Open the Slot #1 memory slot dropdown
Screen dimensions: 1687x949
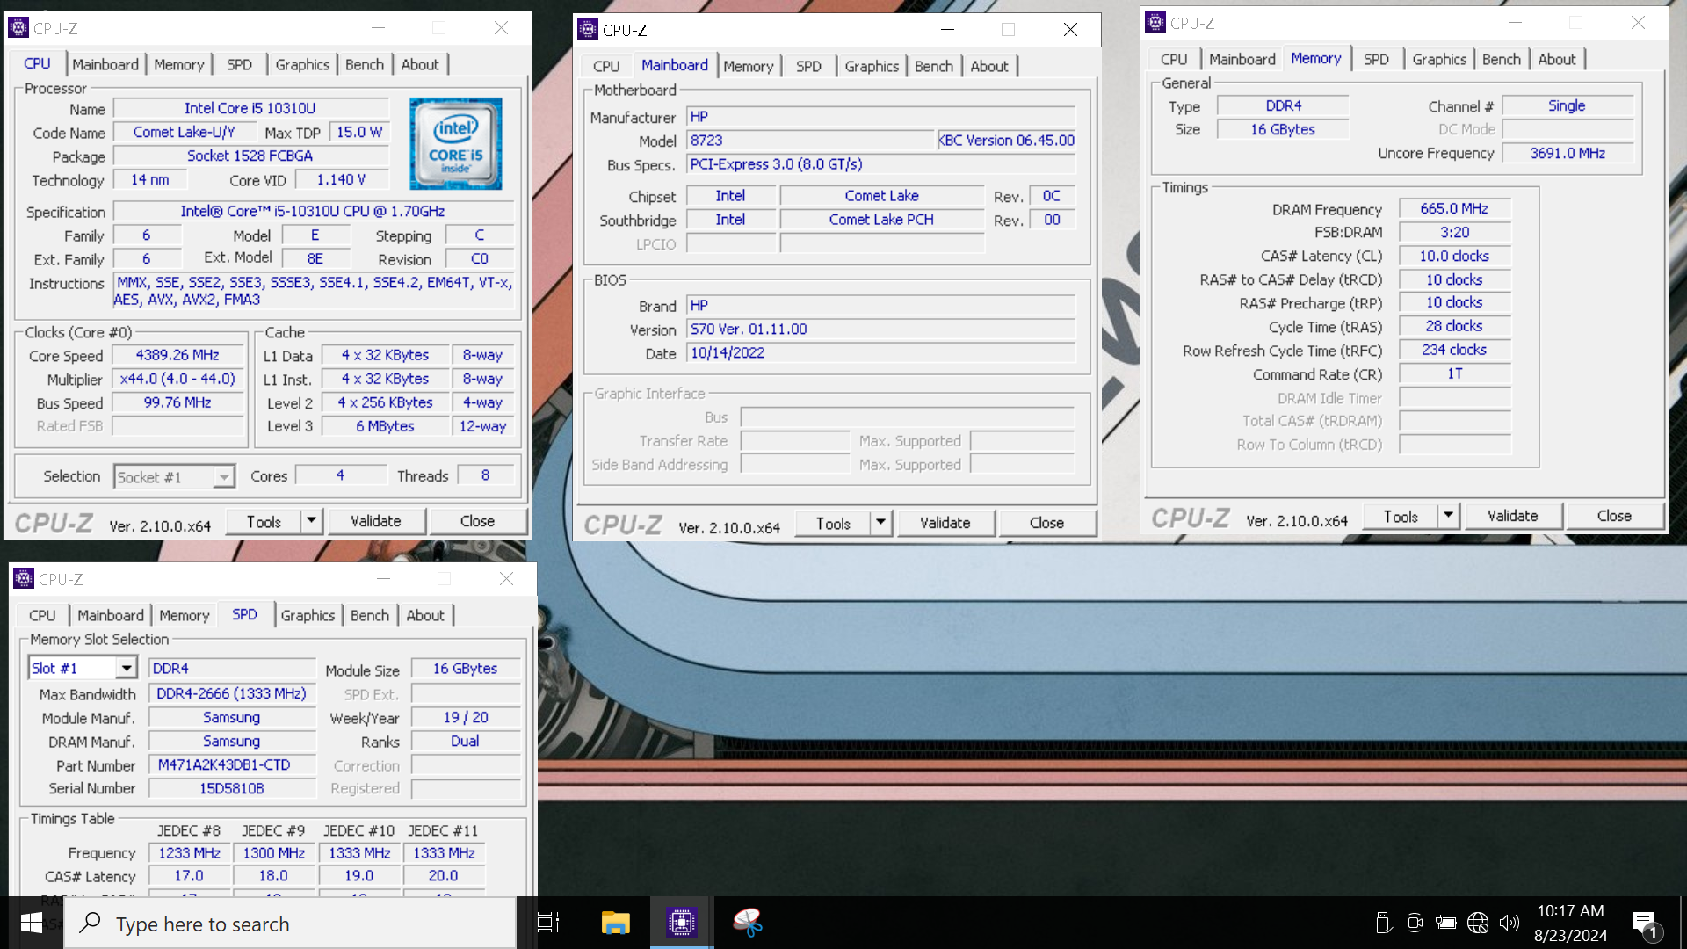pyautogui.click(x=127, y=669)
